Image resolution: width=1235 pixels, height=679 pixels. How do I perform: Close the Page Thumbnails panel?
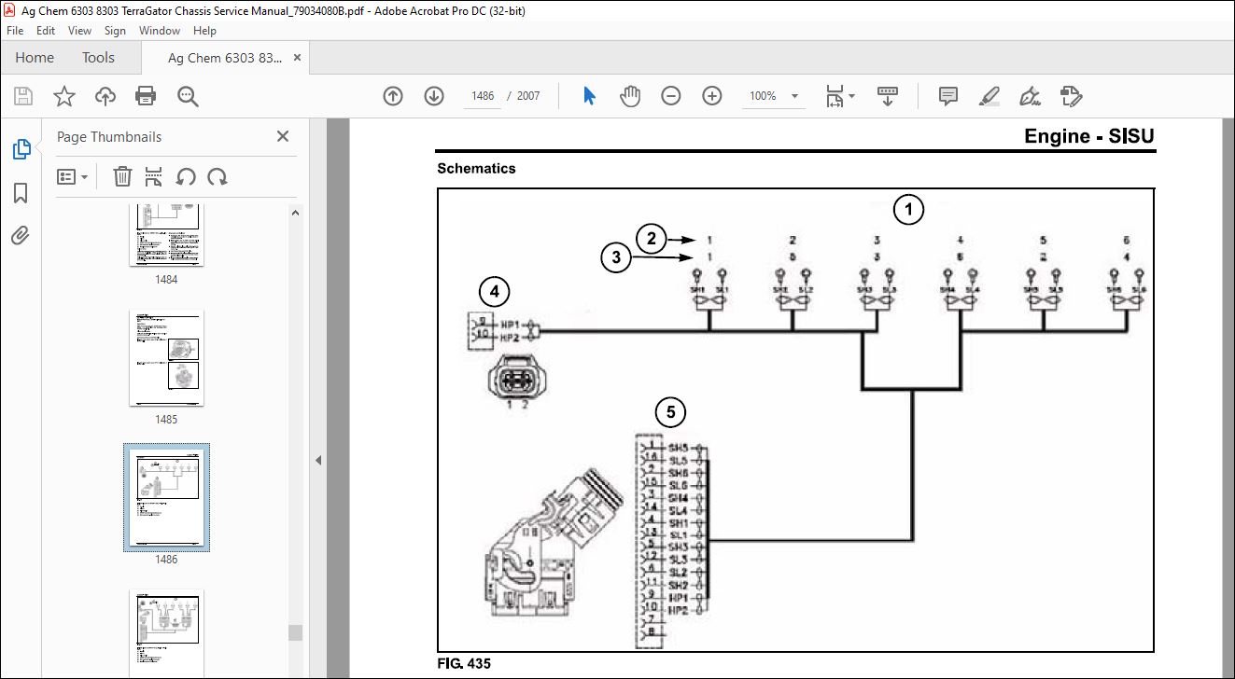point(283,136)
